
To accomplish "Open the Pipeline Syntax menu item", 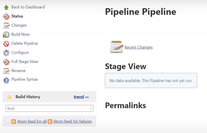I will (x=25, y=80).
